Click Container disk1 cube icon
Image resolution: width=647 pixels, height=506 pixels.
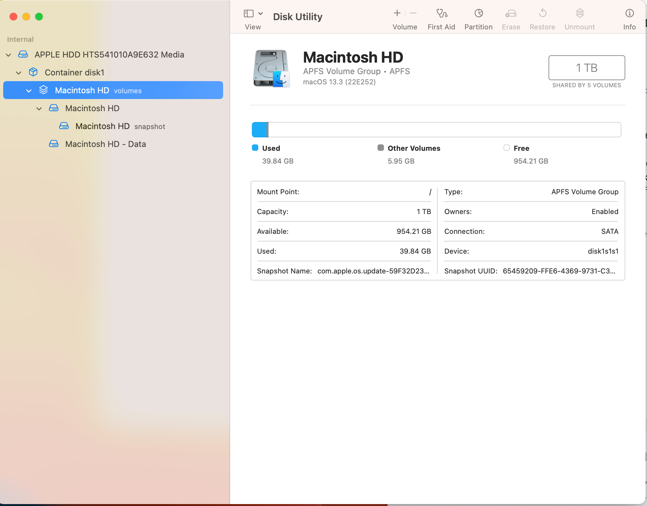pos(33,72)
